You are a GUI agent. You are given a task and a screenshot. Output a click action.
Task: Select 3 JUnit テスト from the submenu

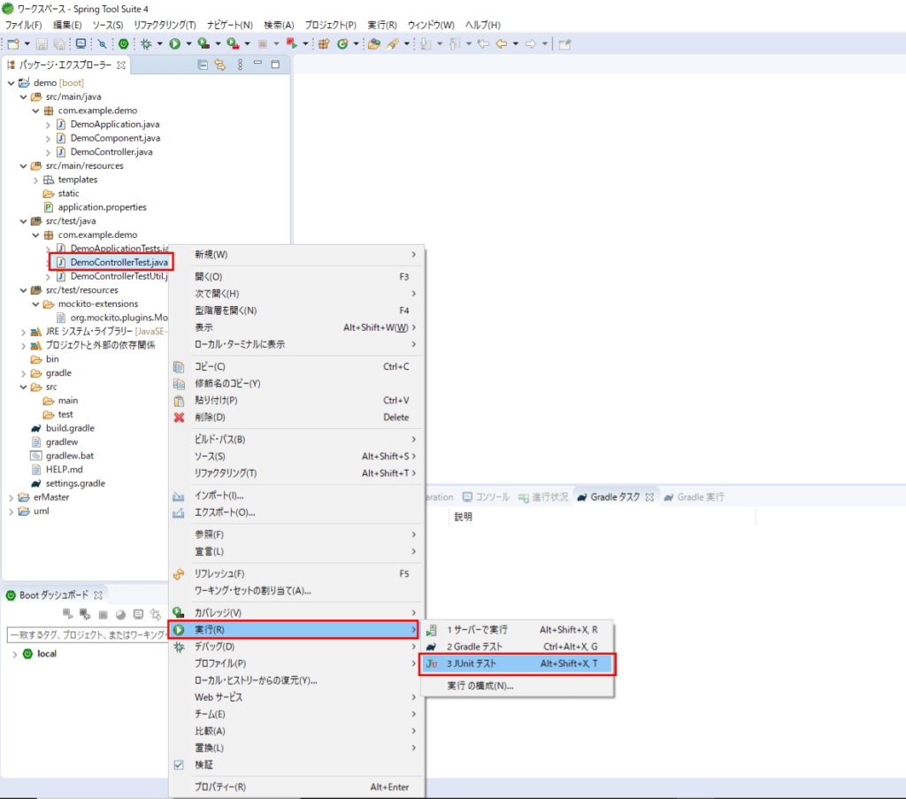pos(517,664)
